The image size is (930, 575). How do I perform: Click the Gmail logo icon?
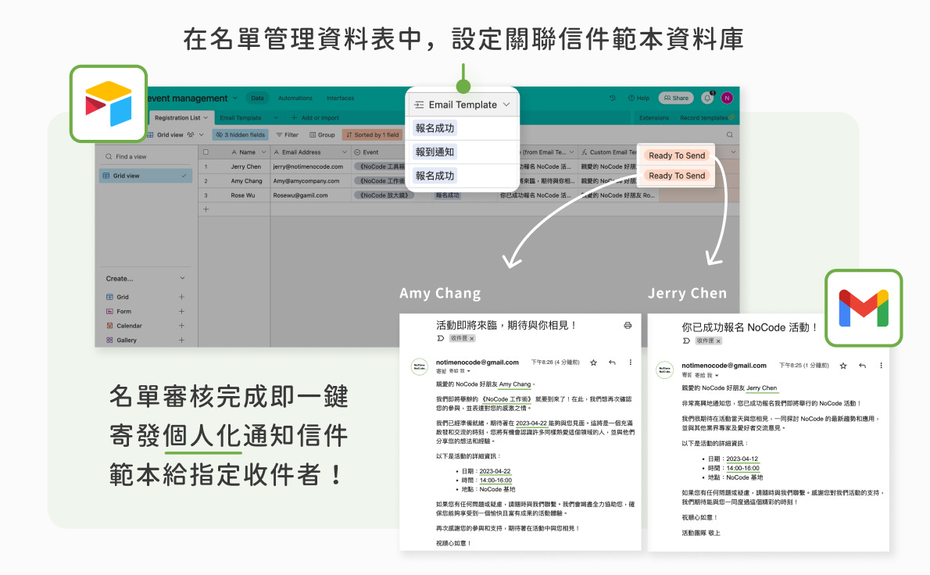click(864, 308)
